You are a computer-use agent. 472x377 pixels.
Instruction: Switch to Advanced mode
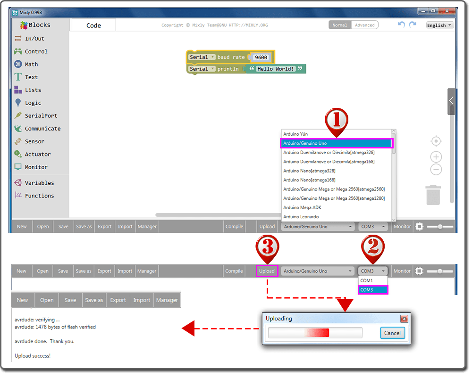pos(364,25)
